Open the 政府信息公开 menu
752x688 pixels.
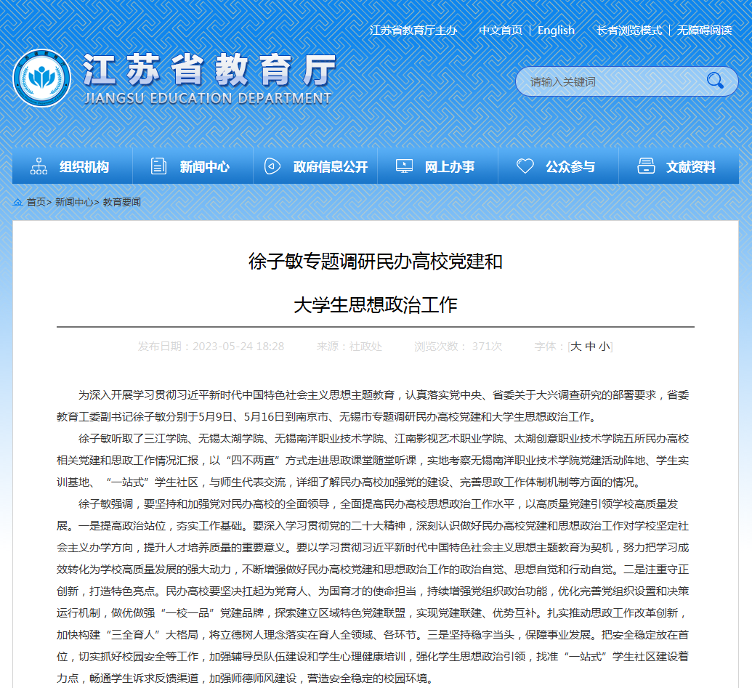315,166
